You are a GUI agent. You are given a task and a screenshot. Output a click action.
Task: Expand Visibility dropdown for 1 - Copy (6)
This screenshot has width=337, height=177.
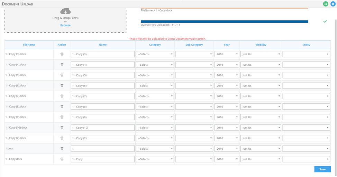tap(261, 86)
